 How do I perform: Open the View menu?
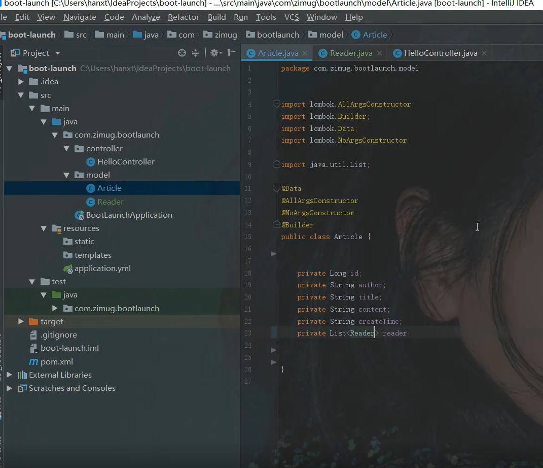pos(46,17)
